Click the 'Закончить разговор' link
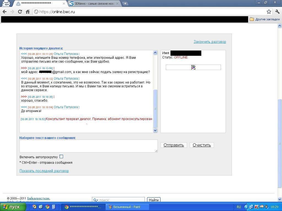Viewport: 282px width, 211px height. [x=210, y=42]
